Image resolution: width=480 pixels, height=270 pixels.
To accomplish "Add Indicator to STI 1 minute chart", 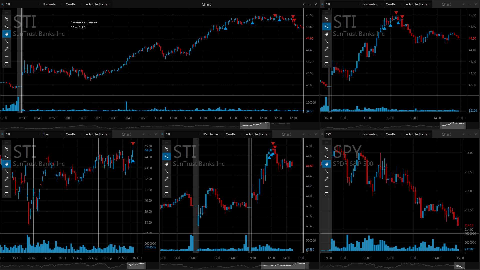I will 98,4.
